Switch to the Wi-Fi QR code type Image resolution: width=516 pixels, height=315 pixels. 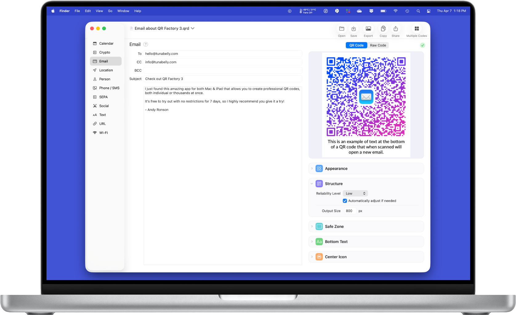(103, 133)
